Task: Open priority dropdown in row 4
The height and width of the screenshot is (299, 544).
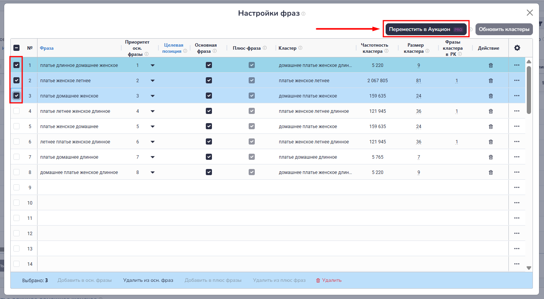Action: tap(153, 111)
